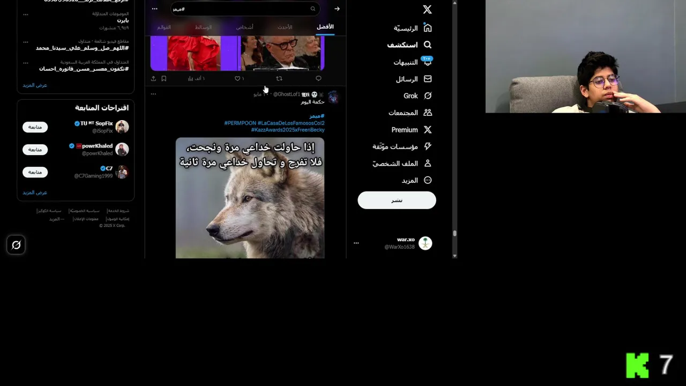The image size is (686, 386).
Task: Open the man with glasses image
Action: (x=281, y=53)
